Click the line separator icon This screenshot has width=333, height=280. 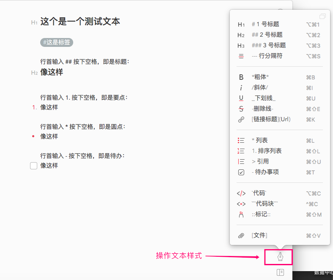pos(241,56)
